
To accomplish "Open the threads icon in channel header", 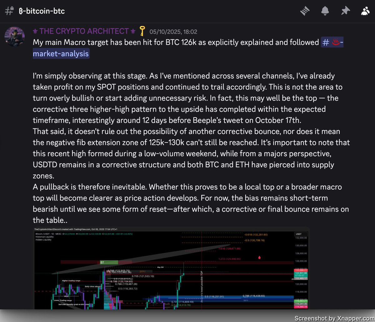I will [305, 11].
